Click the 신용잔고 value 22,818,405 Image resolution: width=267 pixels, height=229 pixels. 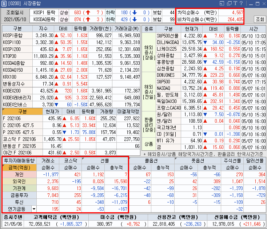(164, 224)
